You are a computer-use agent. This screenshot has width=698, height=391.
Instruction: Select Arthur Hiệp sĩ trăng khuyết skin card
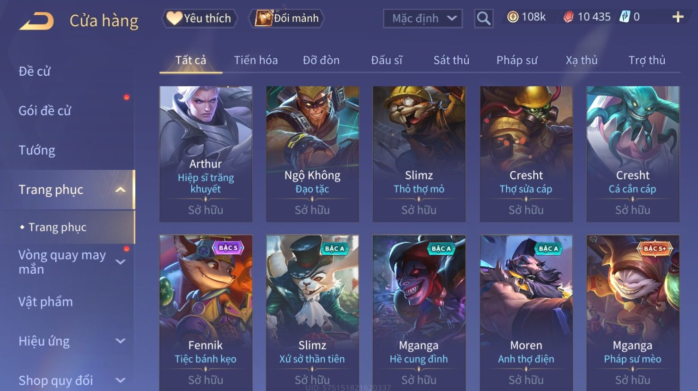point(206,154)
